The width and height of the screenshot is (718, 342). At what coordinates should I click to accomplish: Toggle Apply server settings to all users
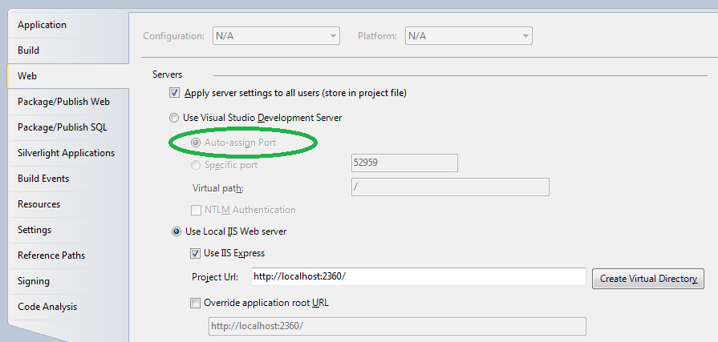click(x=176, y=93)
